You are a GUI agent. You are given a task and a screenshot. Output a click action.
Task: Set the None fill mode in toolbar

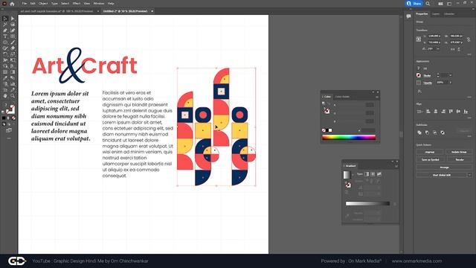(x=13, y=118)
